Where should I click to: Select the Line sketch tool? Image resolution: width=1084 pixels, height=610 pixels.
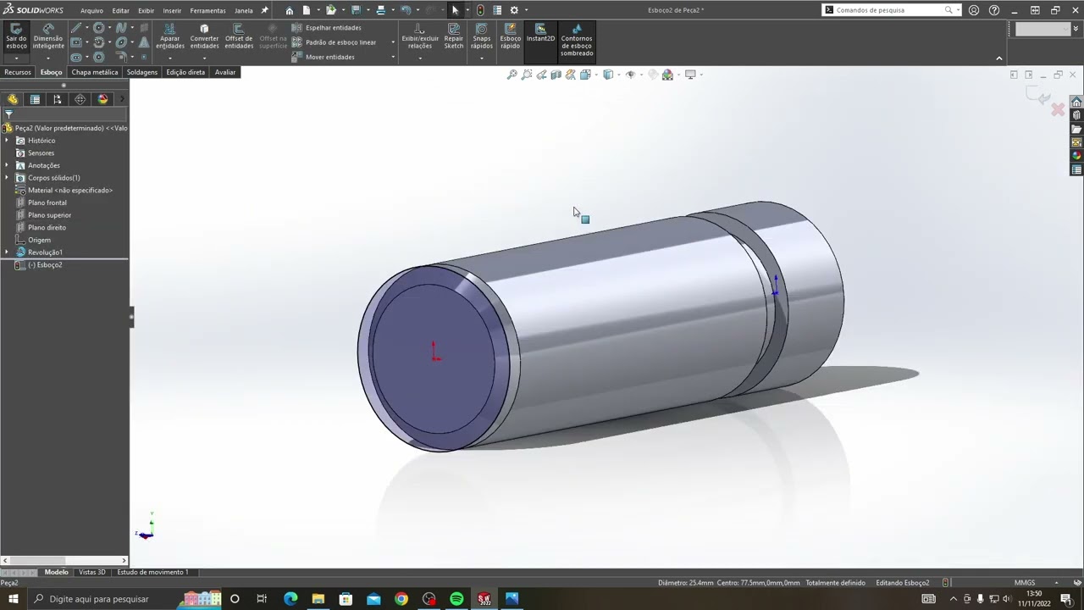click(x=76, y=28)
